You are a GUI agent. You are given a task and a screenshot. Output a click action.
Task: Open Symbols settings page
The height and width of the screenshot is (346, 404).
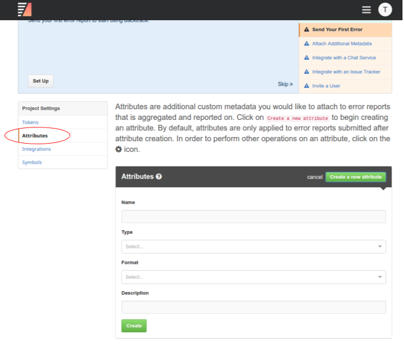32,162
